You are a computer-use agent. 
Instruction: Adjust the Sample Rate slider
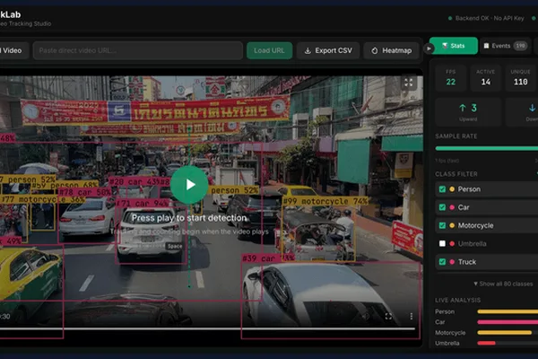point(487,148)
